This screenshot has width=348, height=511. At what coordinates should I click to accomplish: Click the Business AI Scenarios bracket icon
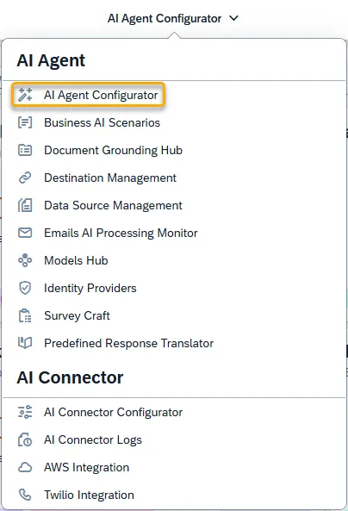[25, 122]
